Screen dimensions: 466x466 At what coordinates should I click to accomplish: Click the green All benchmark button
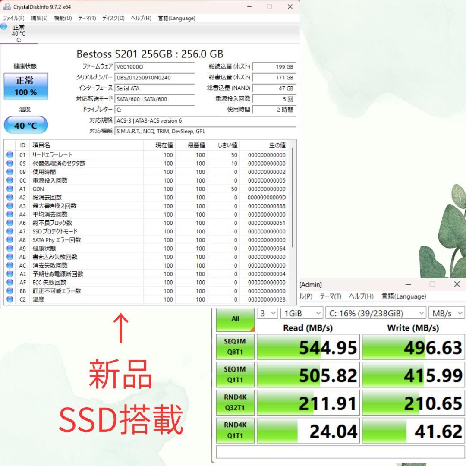tap(235, 319)
